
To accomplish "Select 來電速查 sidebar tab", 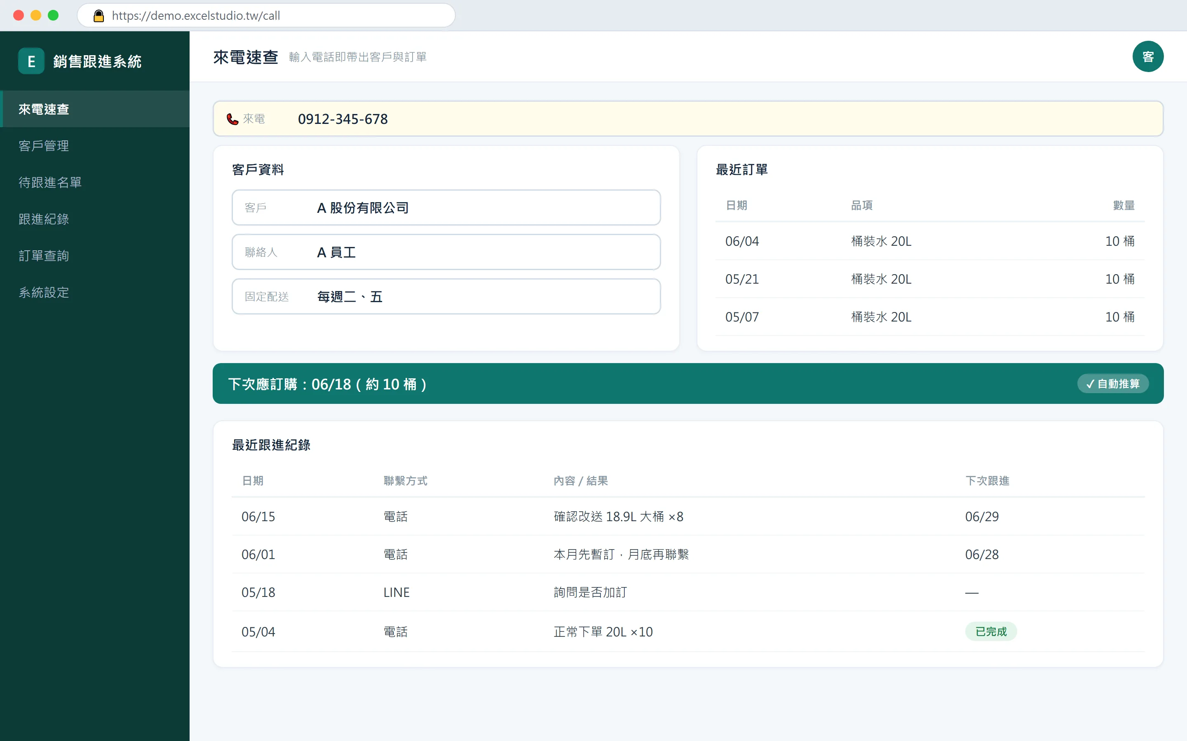I will click(95, 109).
